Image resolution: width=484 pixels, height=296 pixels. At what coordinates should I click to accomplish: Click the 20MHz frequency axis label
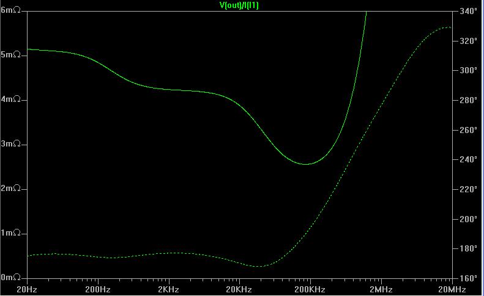[x=452, y=289]
